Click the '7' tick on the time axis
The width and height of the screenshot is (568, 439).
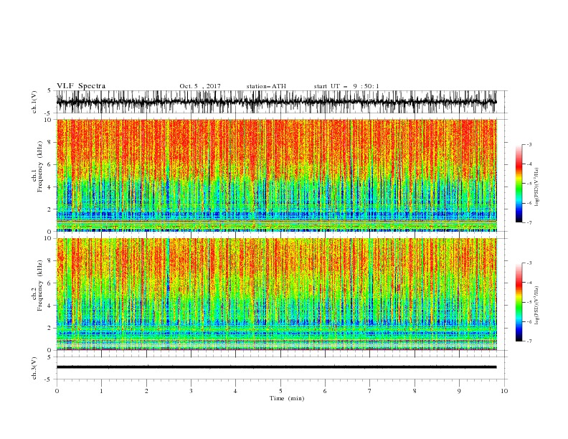click(x=370, y=391)
